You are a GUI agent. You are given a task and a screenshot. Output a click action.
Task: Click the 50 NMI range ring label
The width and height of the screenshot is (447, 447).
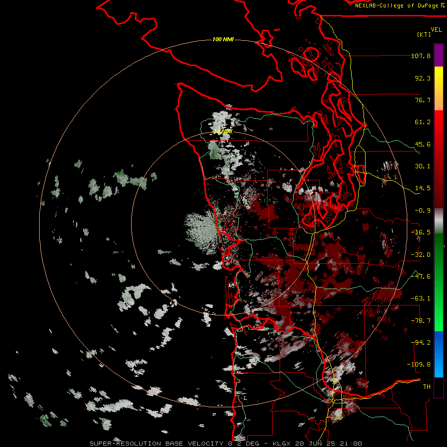pos(223,131)
